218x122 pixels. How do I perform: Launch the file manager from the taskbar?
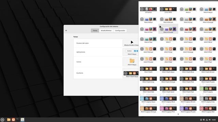tap(9, 120)
